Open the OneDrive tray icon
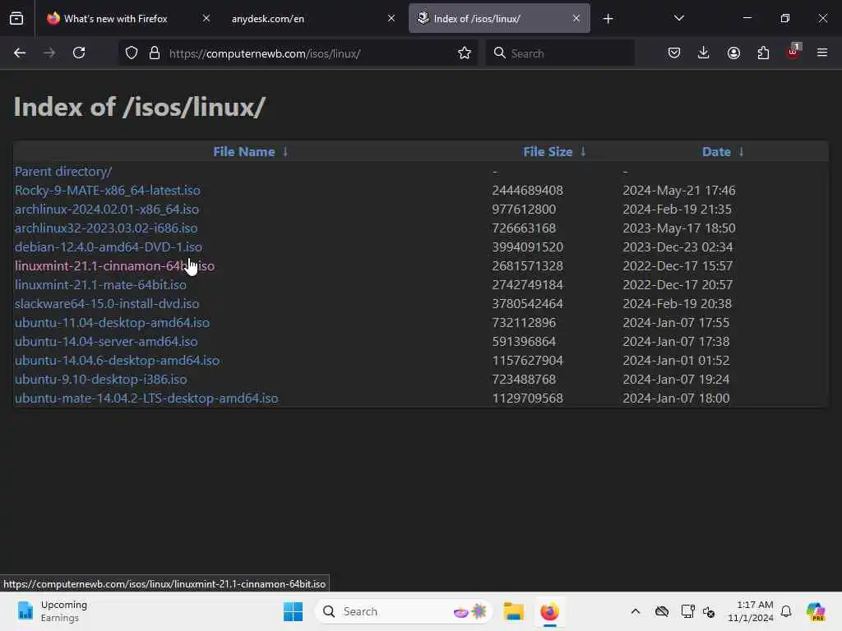The width and height of the screenshot is (842, 631). 662,611
